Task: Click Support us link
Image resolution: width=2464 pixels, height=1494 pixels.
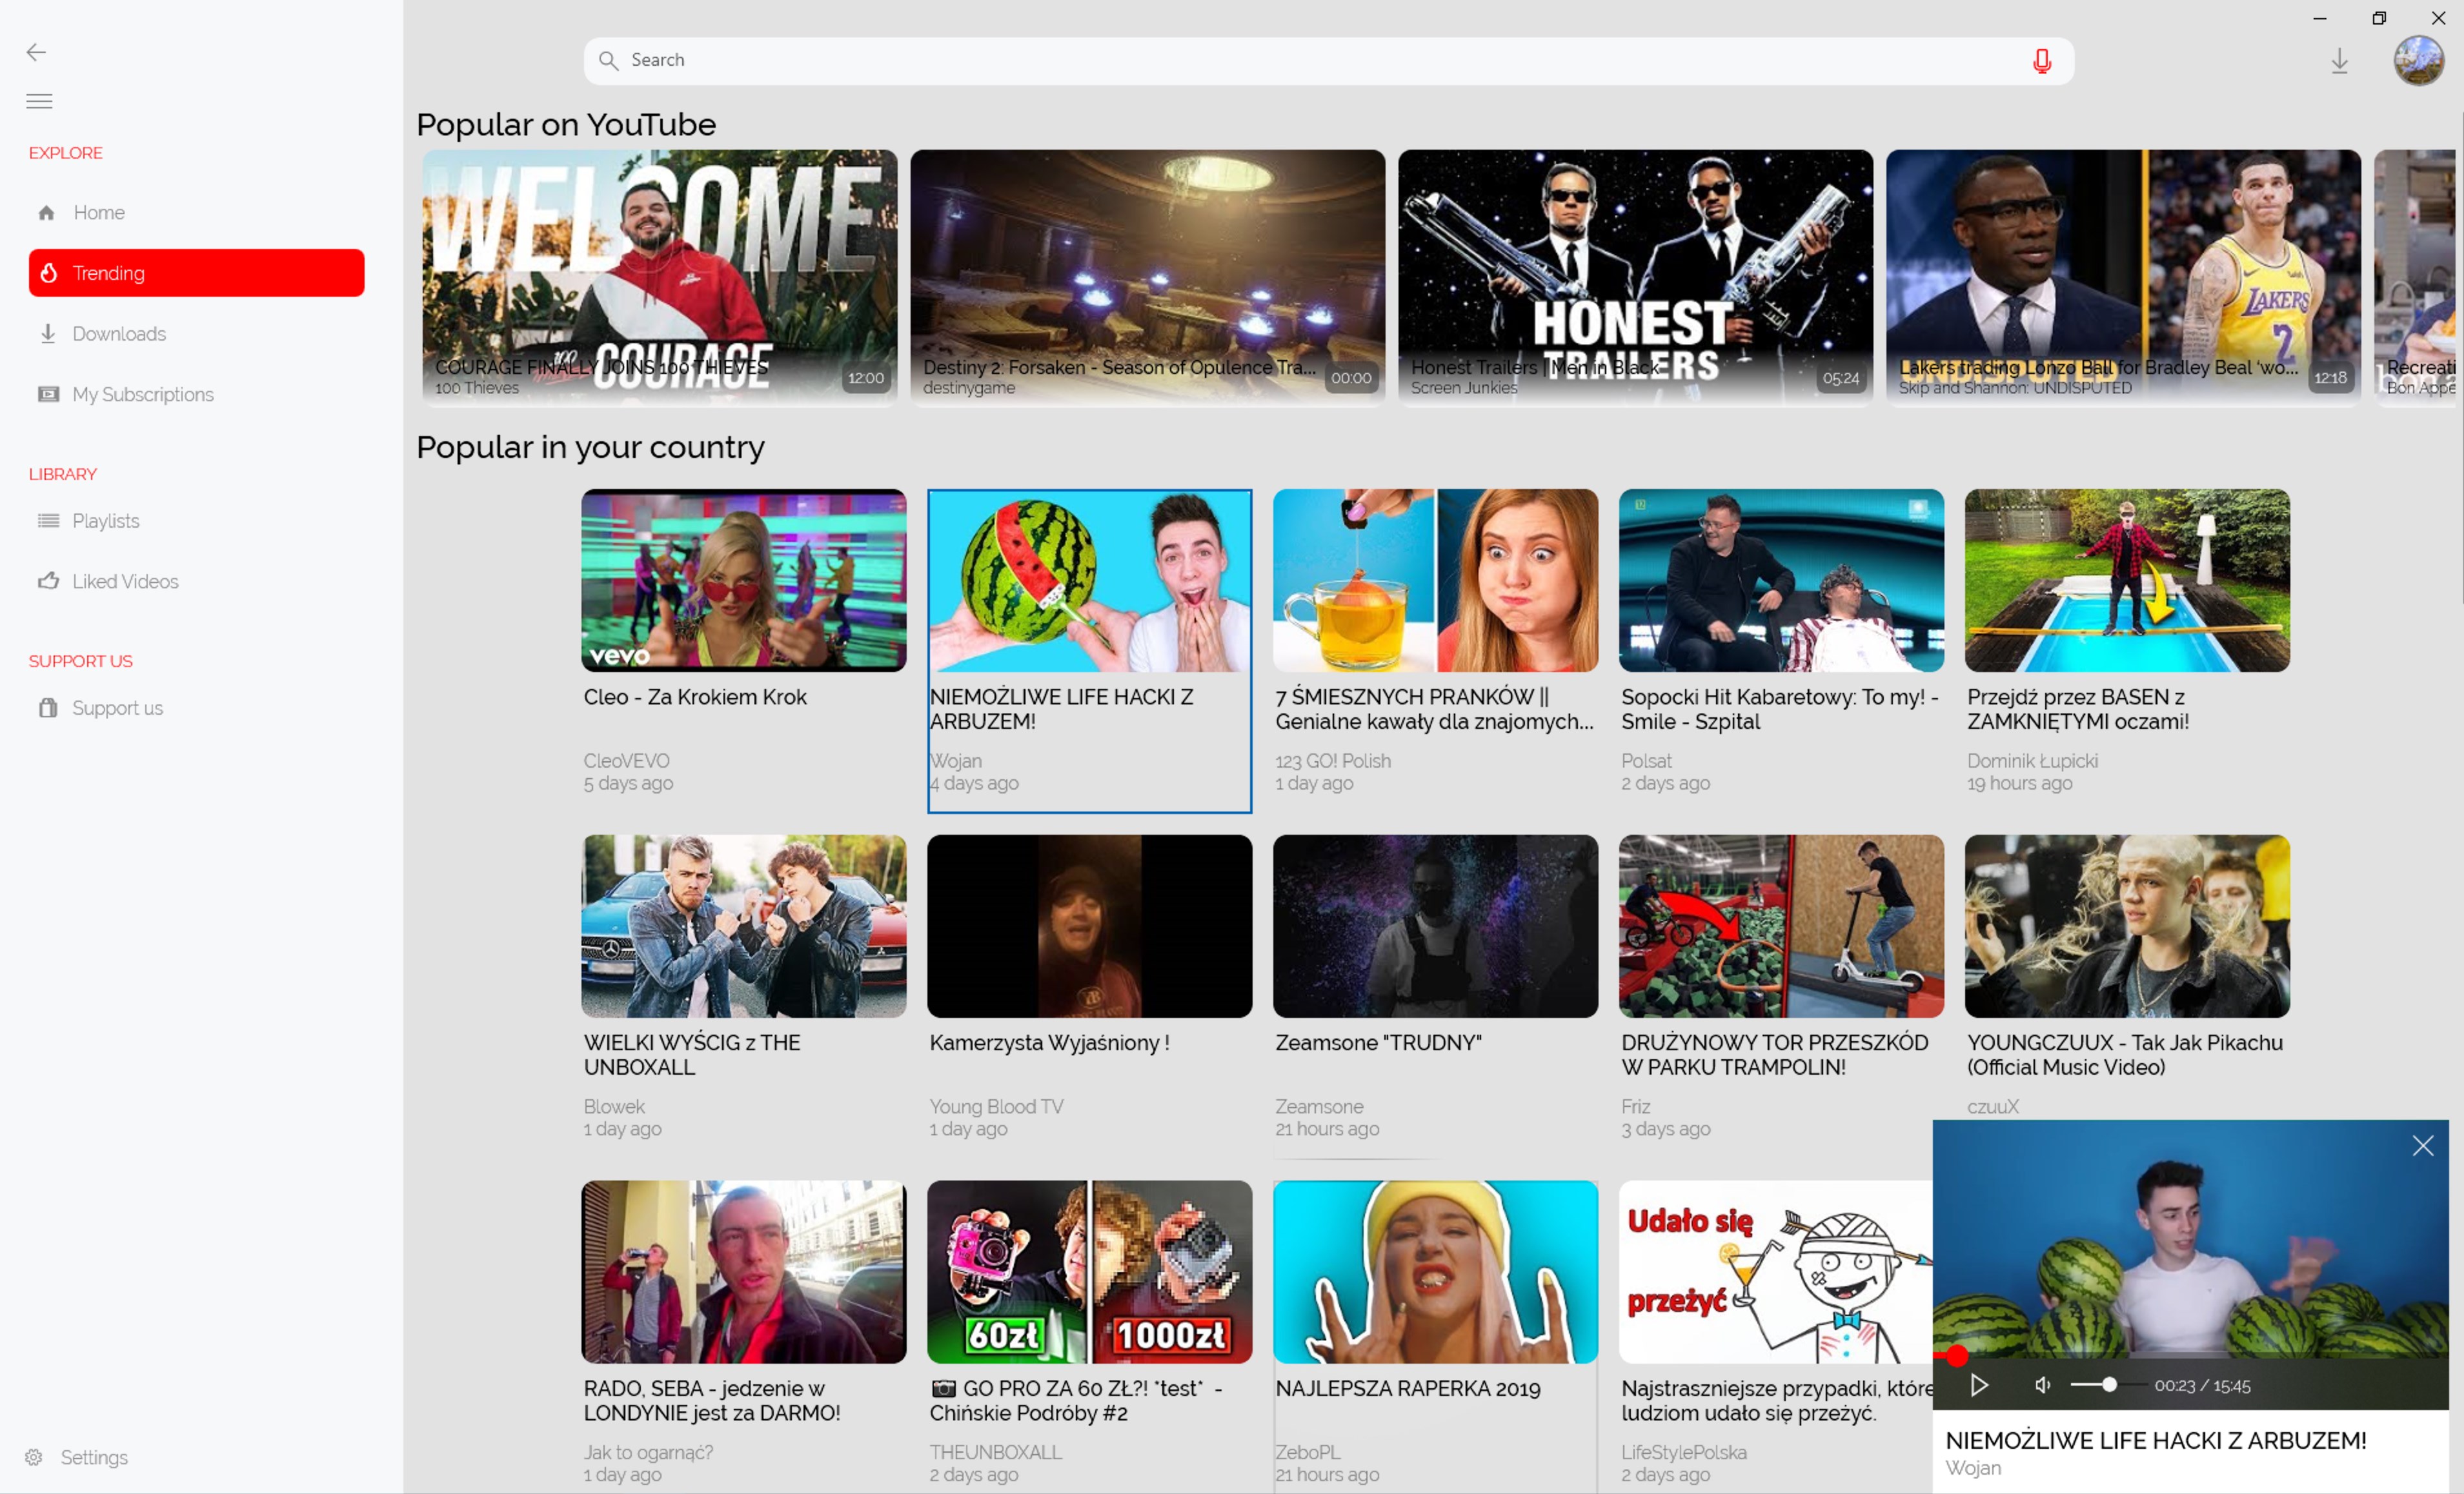Action: 116,708
